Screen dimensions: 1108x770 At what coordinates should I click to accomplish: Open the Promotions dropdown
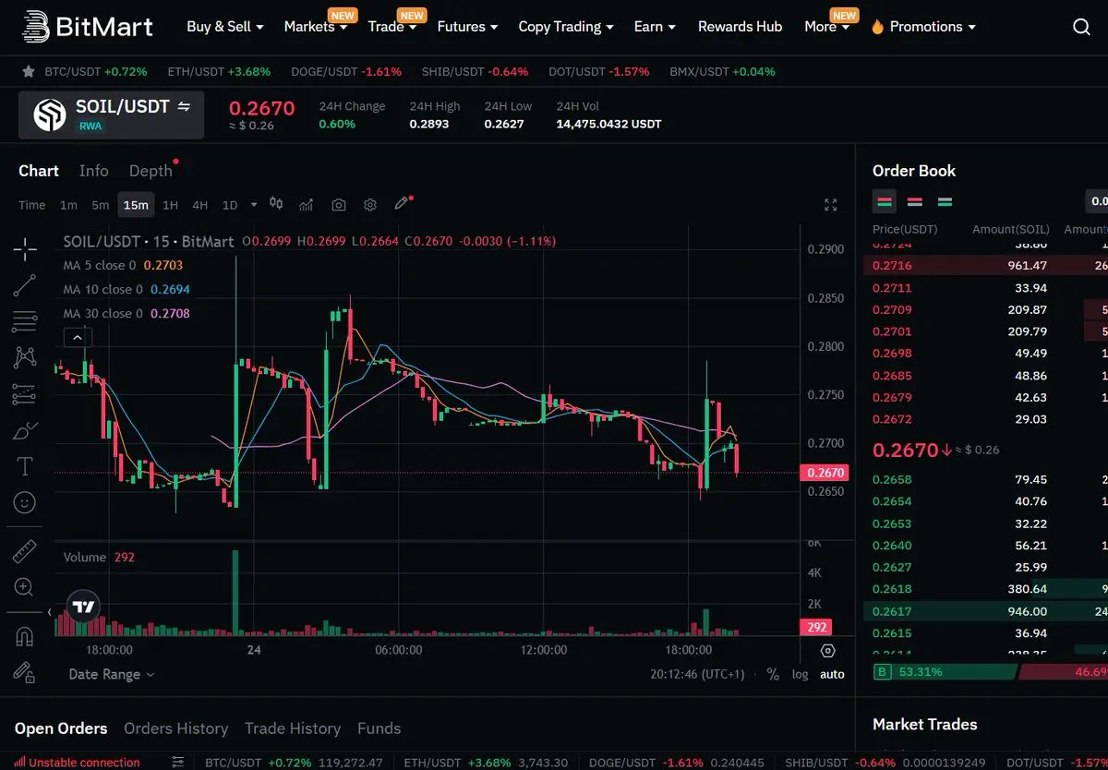pos(922,27)
